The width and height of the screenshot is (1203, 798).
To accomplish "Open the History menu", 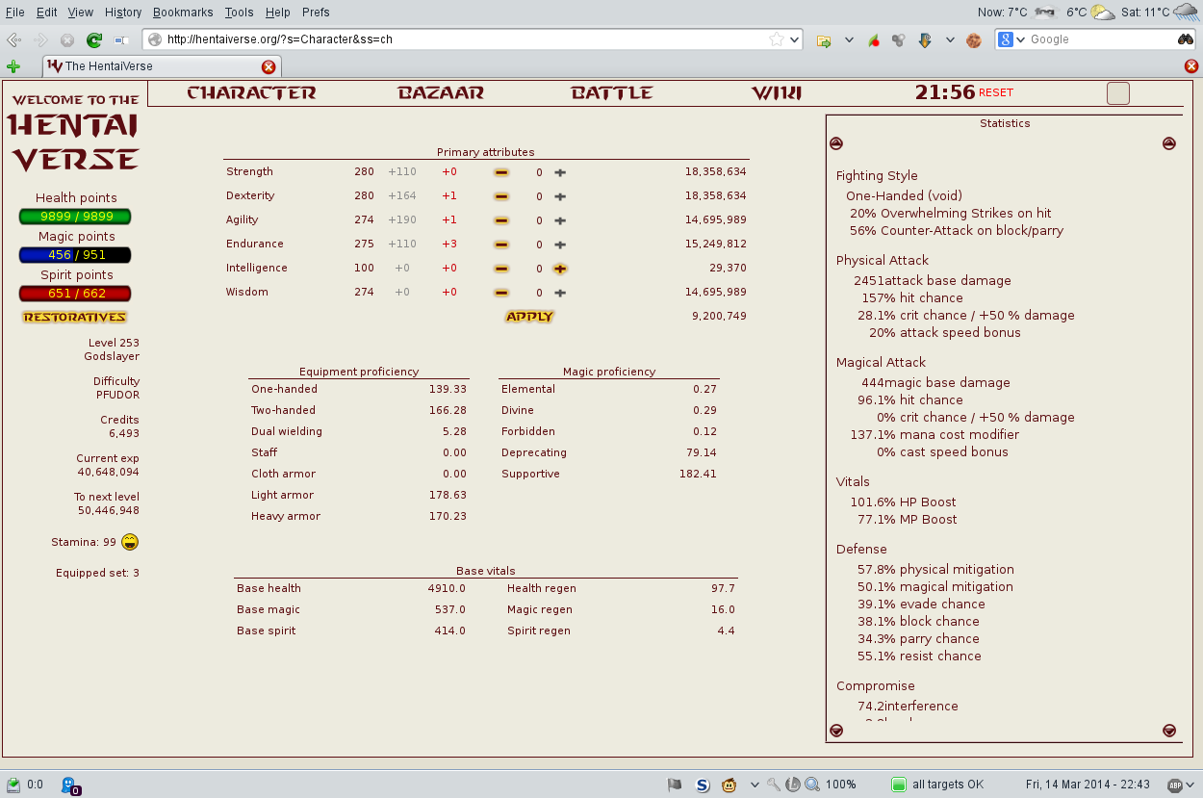I will pyautogui.click(x=123, y=13).
